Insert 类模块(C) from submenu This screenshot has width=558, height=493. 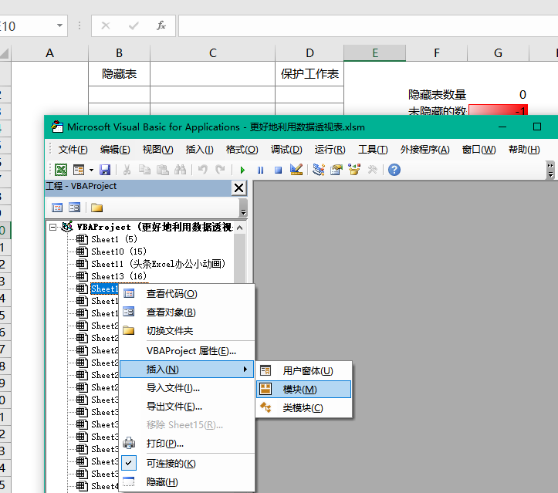click(303, 408)
